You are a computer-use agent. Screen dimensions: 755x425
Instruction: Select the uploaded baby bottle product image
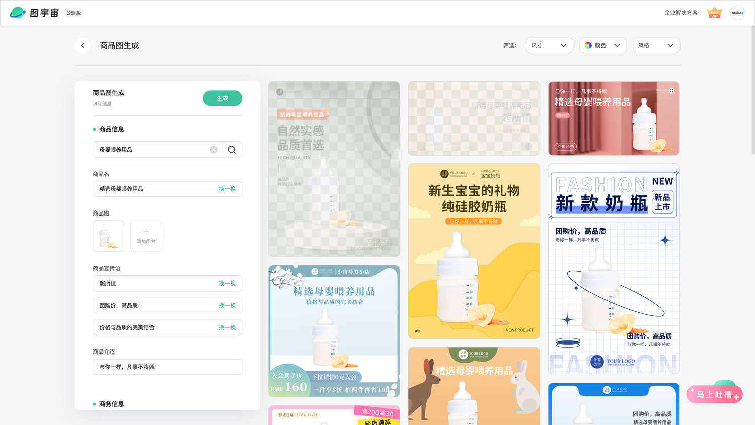(108, 236)
